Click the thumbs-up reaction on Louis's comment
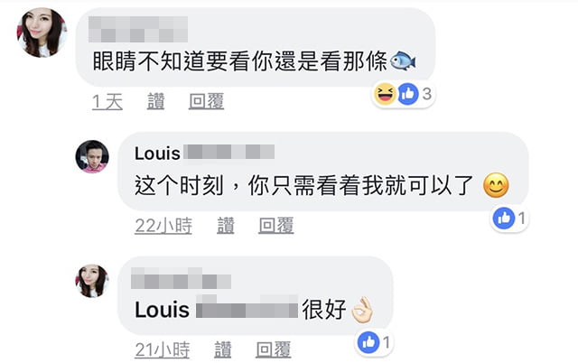578x363 pixels. (504, 219)
